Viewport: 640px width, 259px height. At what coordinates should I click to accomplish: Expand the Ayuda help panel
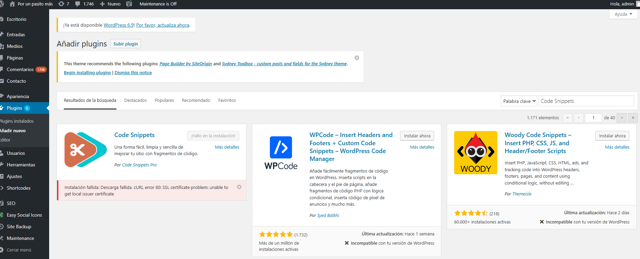pos(623,14)
